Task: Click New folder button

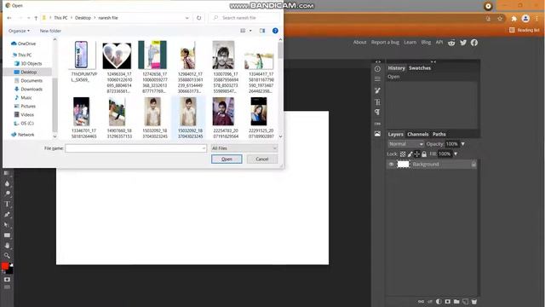Action: 50,31
